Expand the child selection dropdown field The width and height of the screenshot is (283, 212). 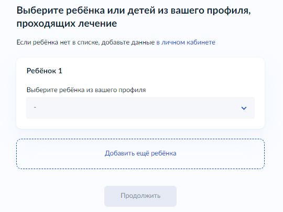[x=140, y=108]
